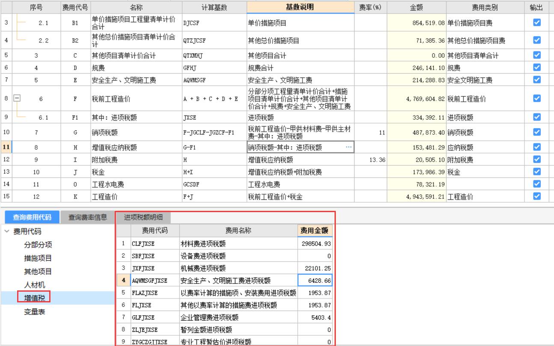Viewport: 554px width, 346px height.
Task: Toggle output checkbox for 应纳税额 row
Action: tap(537, 147)
